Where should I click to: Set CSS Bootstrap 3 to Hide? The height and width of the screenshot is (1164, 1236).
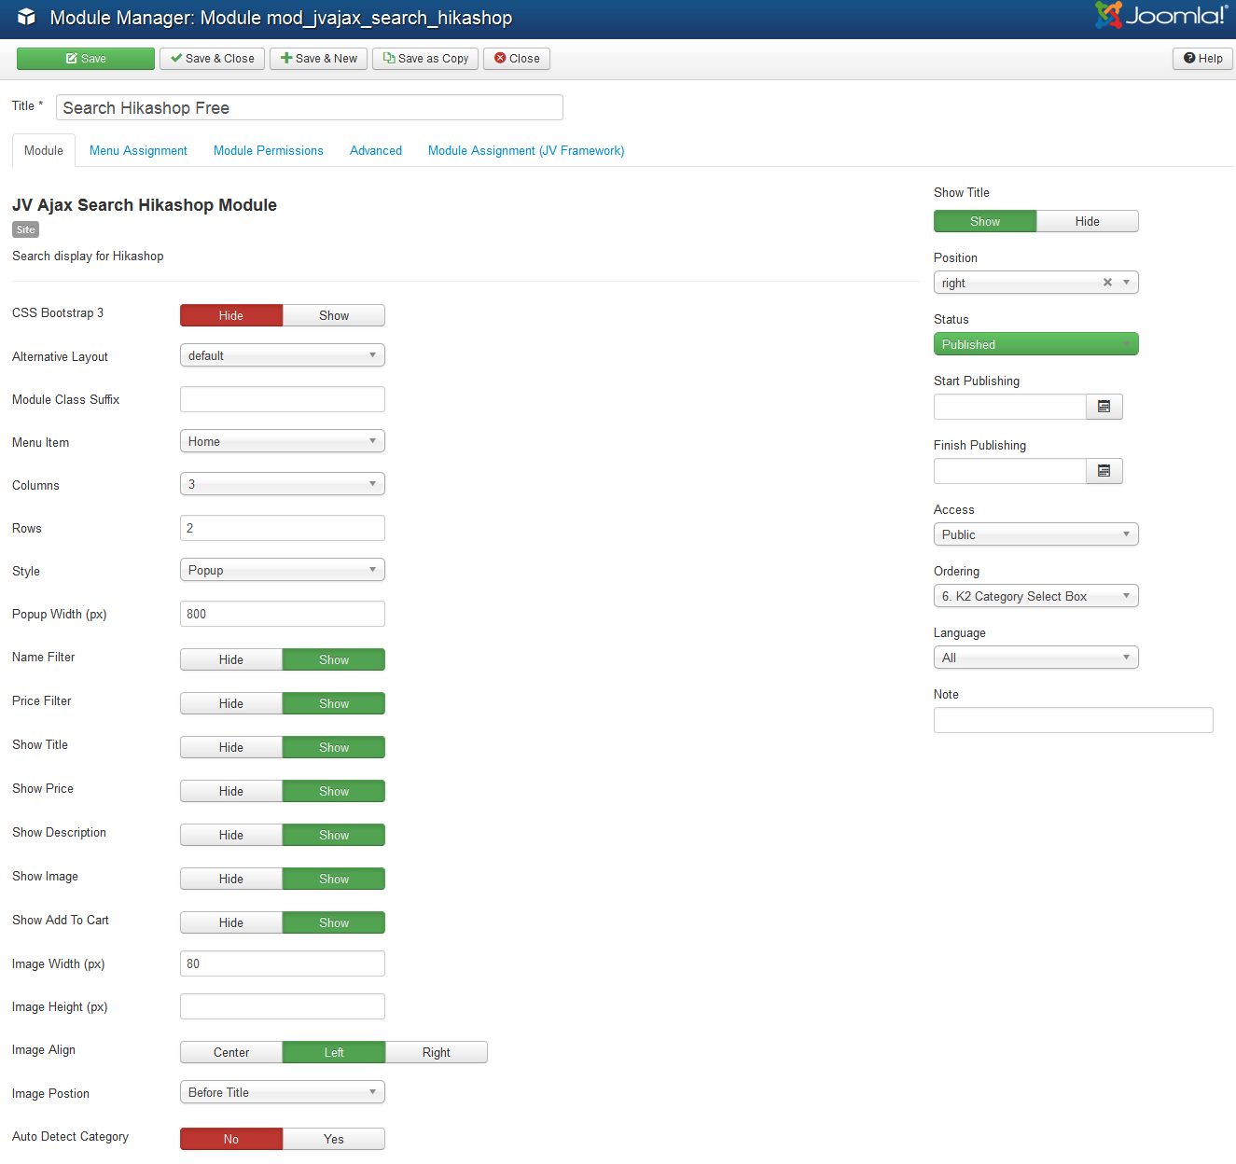(231, 315)
